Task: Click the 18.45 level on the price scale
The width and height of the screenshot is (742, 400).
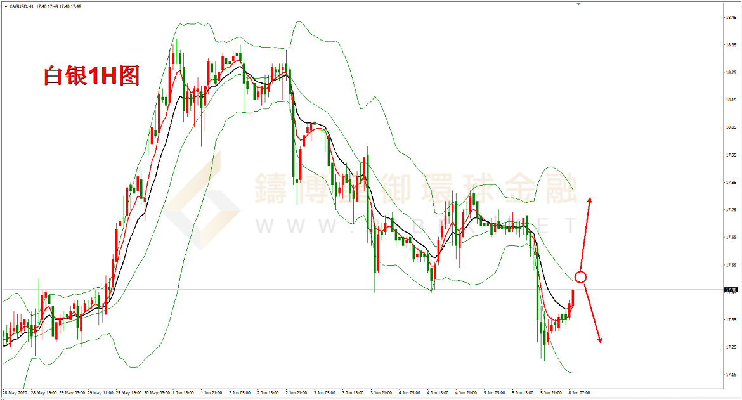Action: (731, 17)
